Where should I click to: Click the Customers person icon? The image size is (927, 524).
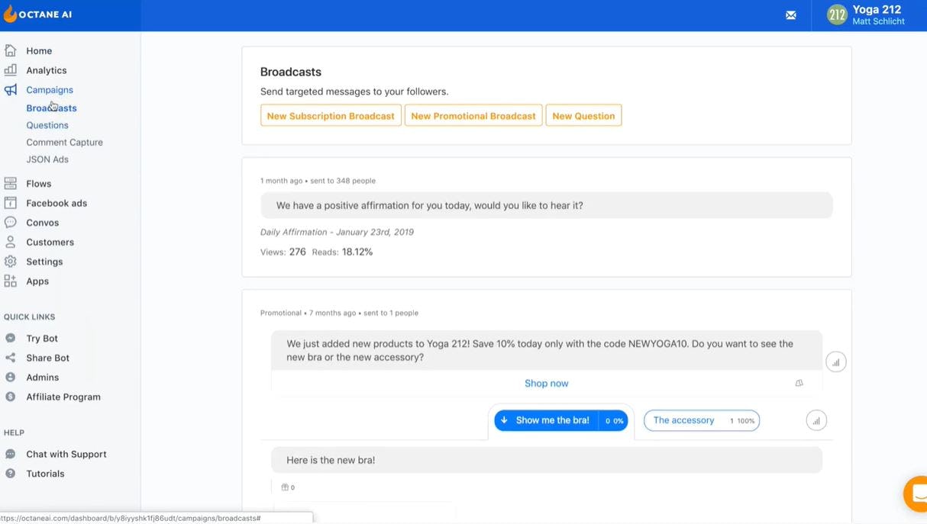click(11, 242)
